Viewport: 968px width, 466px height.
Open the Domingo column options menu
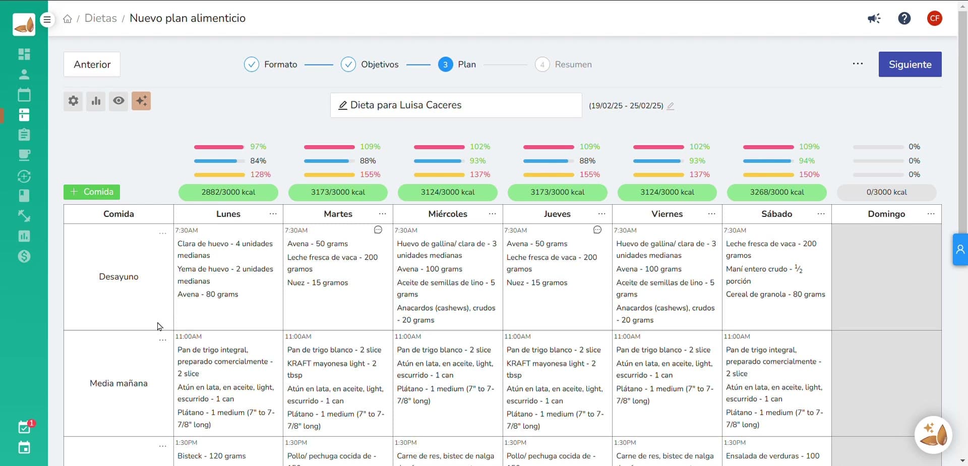(931, 214)
